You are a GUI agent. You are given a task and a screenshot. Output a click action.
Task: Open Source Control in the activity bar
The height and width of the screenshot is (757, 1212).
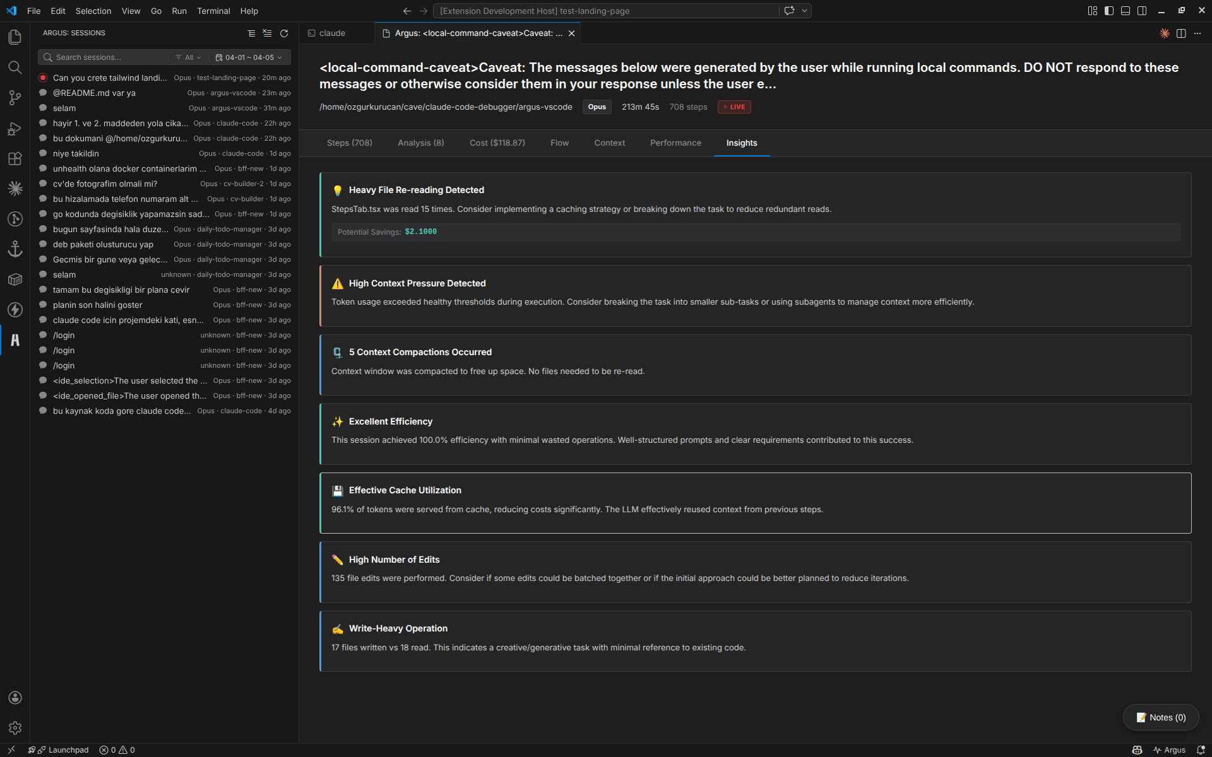15,98
